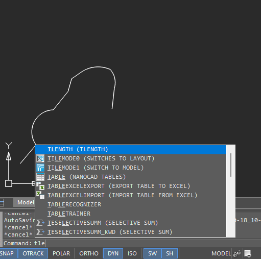Click the TESELECTIVESUMM sigma icon
261x259 pixels.
pos(40,223)
